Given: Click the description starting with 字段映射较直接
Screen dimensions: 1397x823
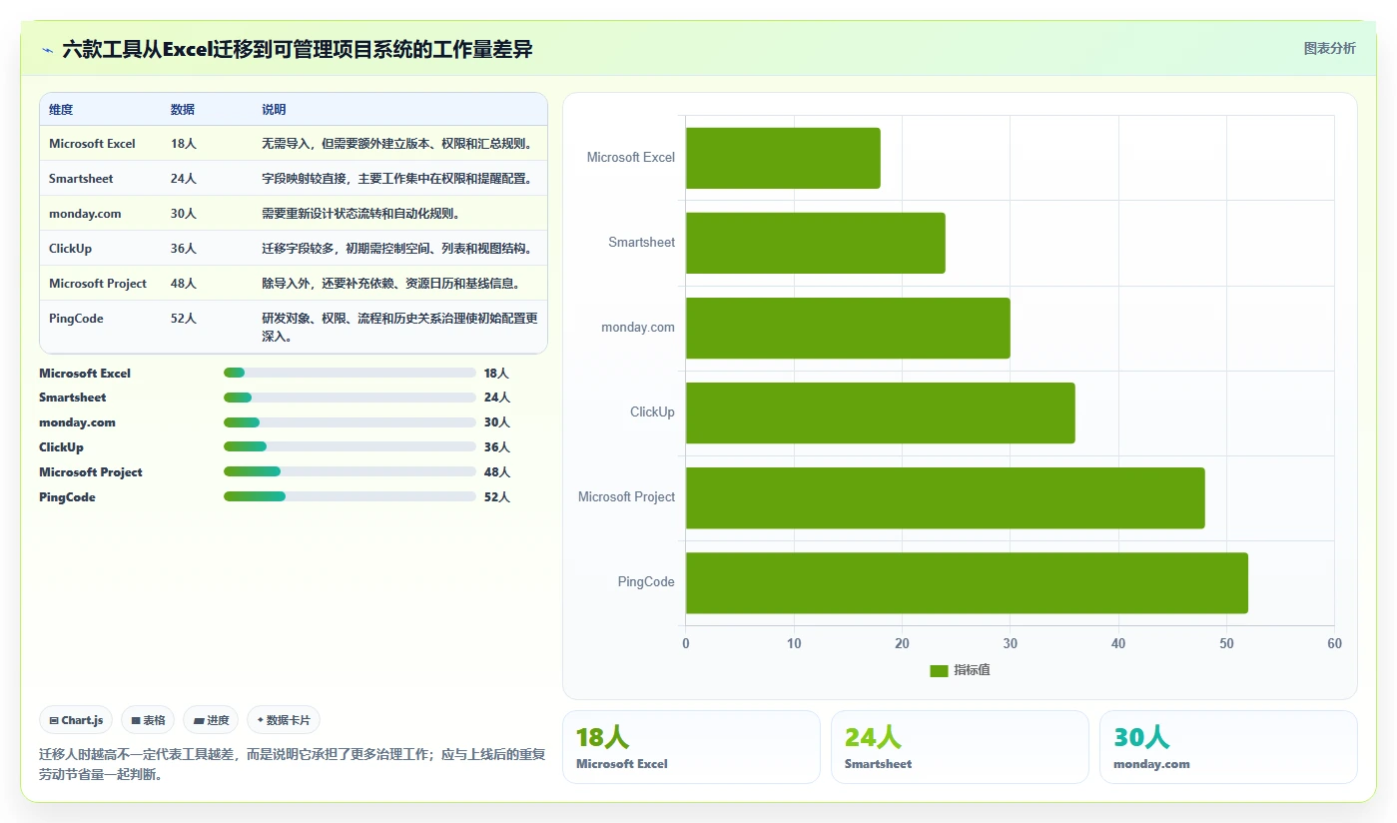Looking at the screenshot, I should (x=399, y=179).
